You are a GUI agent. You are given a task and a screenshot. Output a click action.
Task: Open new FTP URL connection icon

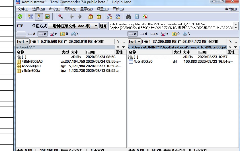click(118, 17)
